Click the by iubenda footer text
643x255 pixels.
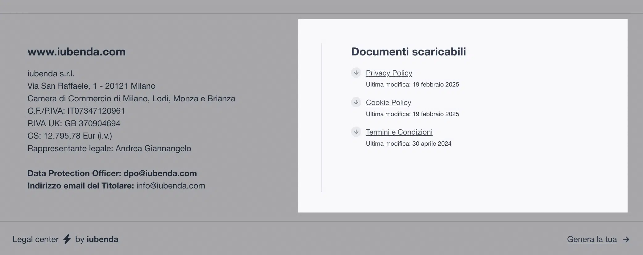(x=97, y=239)
